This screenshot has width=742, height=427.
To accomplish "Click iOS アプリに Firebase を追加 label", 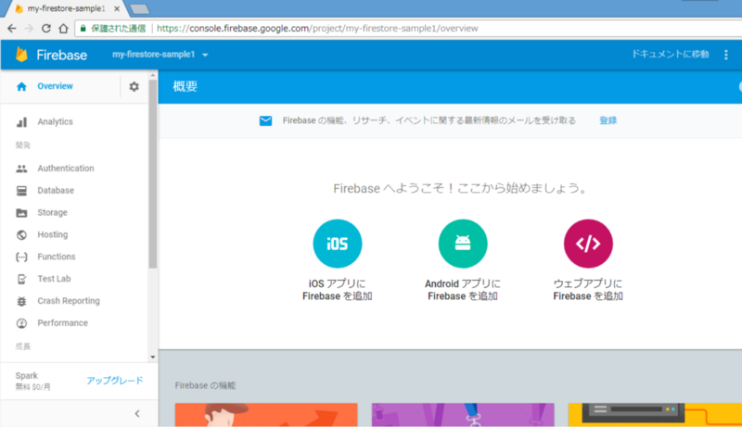I will tap(338, 290).
